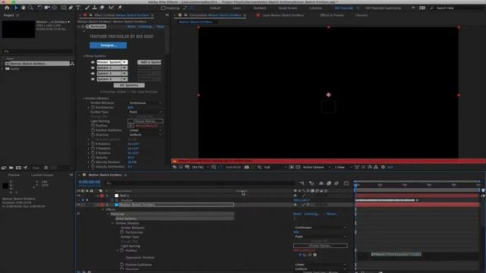Reset the Particular effect in Effect Controls
Viewport: 486px width, 273px height.
[131, 27]
